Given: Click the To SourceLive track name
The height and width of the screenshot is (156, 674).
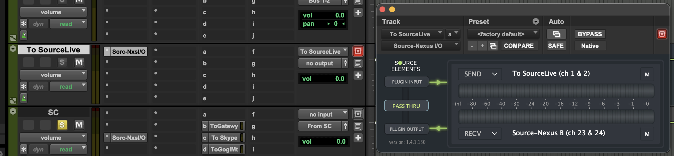Looking at the screenshot, I should pyautogui.click(x=54, y=50).
